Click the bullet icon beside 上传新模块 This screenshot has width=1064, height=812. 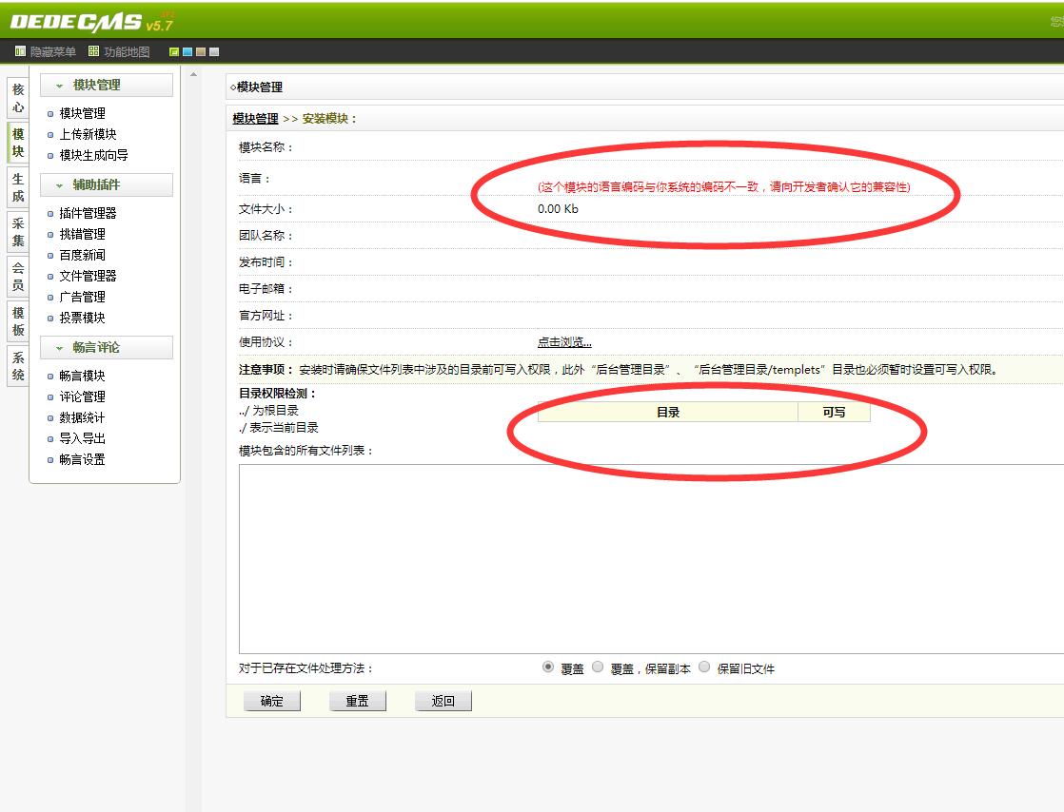pyautogui.click(x=51, y=135)
